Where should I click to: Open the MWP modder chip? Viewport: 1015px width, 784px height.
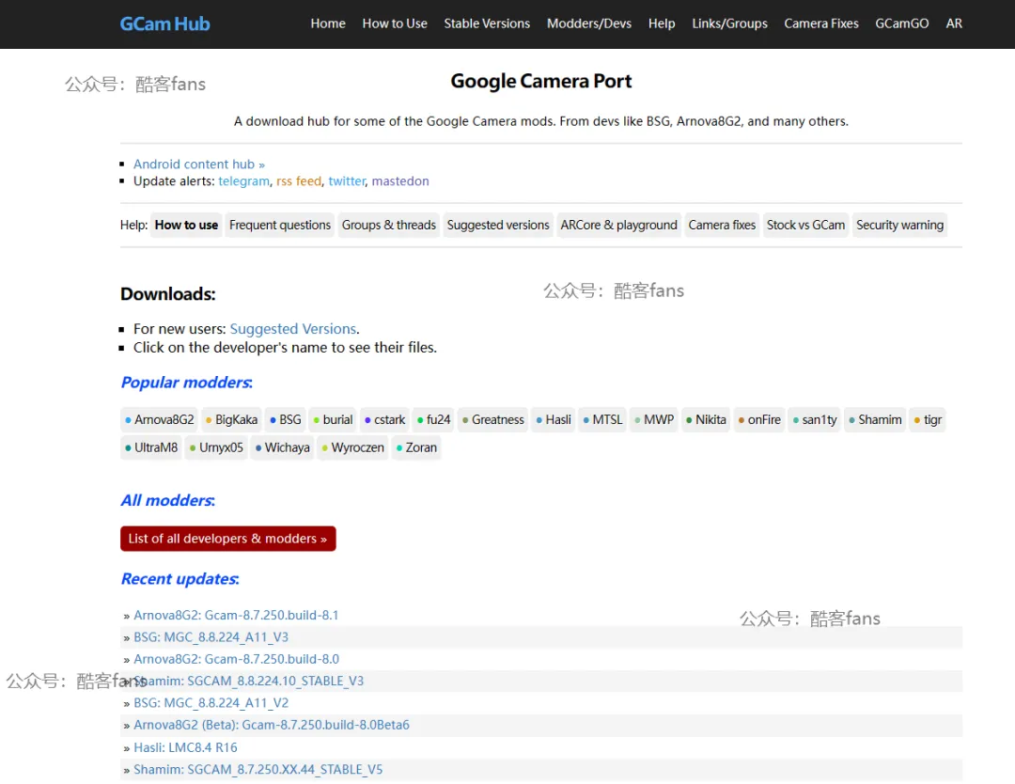[654, 420]
